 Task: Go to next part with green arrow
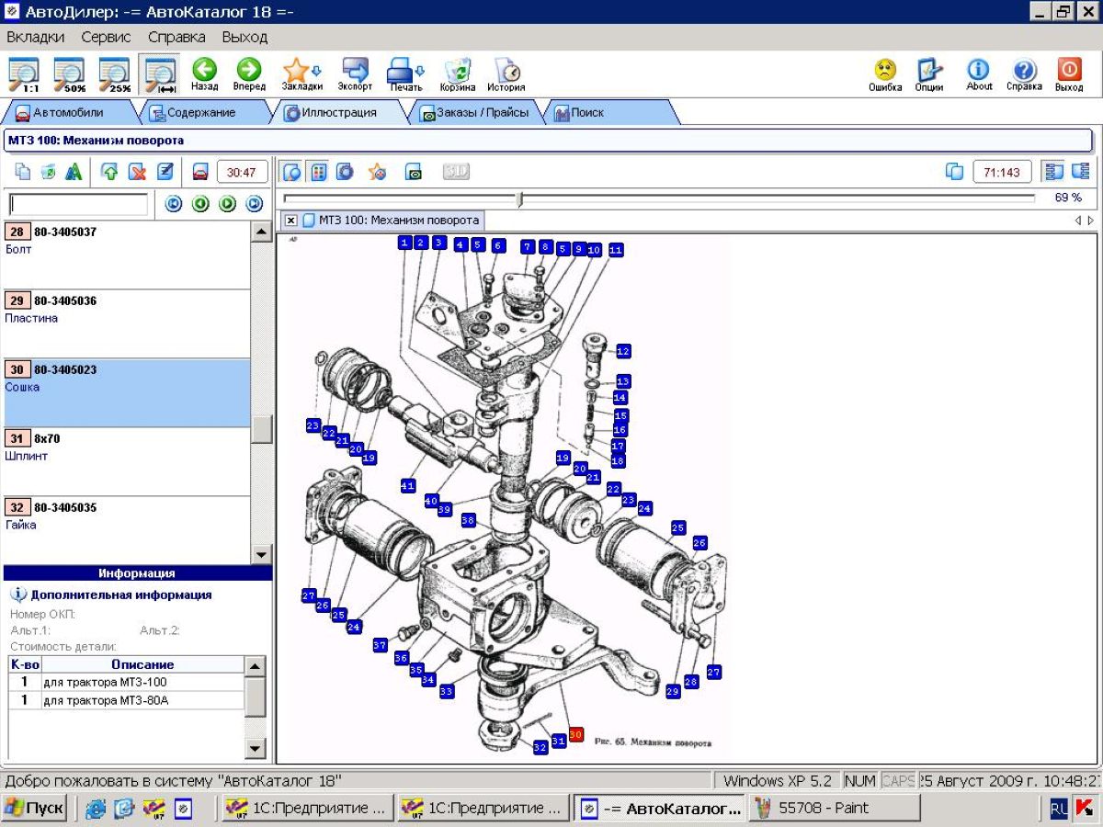tap(227, 204)
